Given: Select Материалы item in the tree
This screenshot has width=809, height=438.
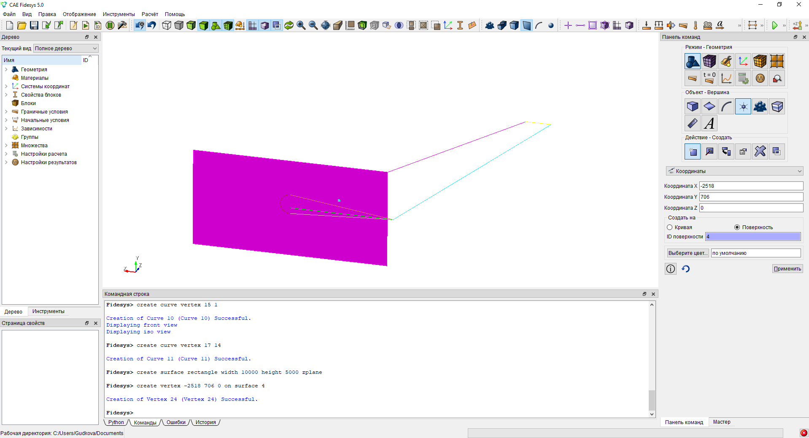Looking at the screenshot, I should click(x=35, y=78).
